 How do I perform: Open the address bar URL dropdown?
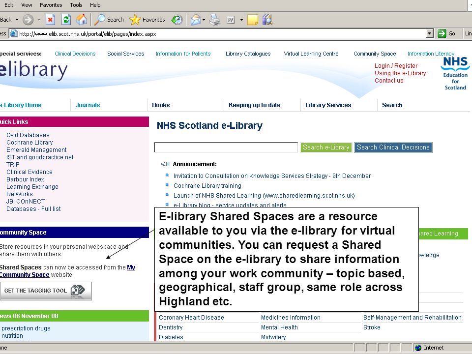coord(430,33)
